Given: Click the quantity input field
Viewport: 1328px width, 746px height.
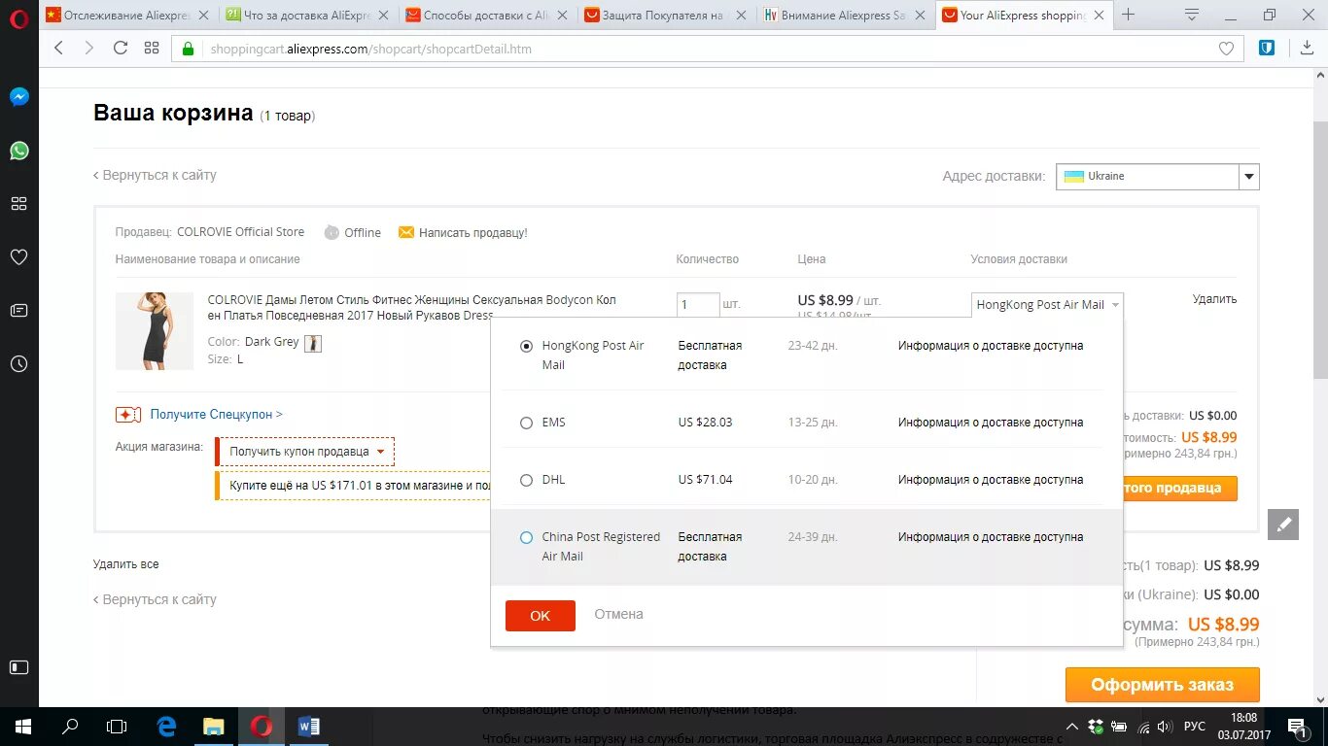Looking at the screenshot, I should (698, 305).
